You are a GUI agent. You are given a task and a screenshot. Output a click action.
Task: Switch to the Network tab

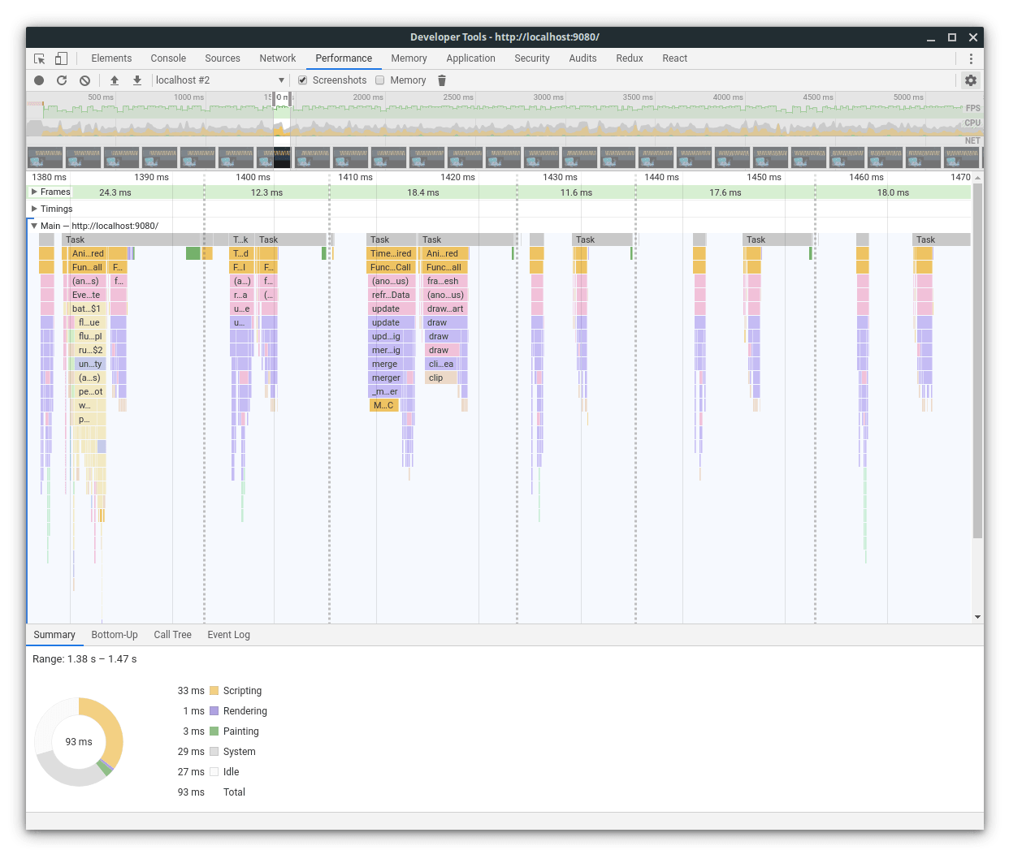[x=277, y=58]
